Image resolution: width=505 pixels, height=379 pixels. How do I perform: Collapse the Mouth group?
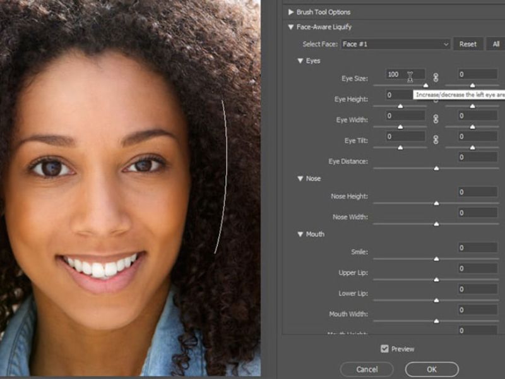(300, 234)
